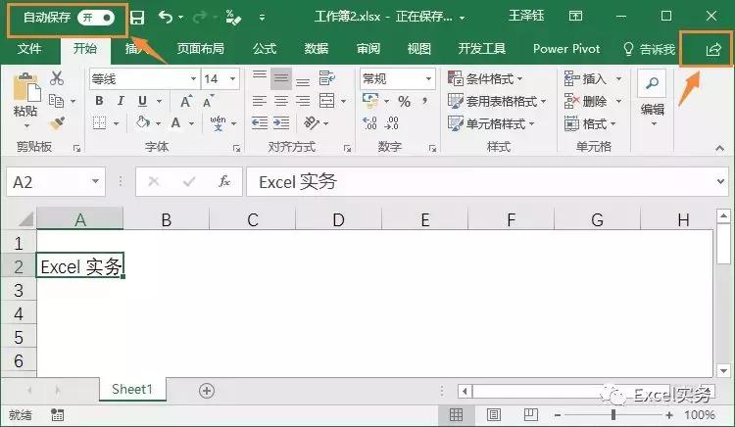The width and height of the screenshot is (735, 427).
Task: Click the Copy icon
Action: pyautogui.click(x=56, y=101)
